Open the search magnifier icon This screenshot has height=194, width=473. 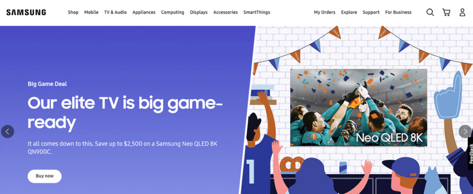pos(430,12)
